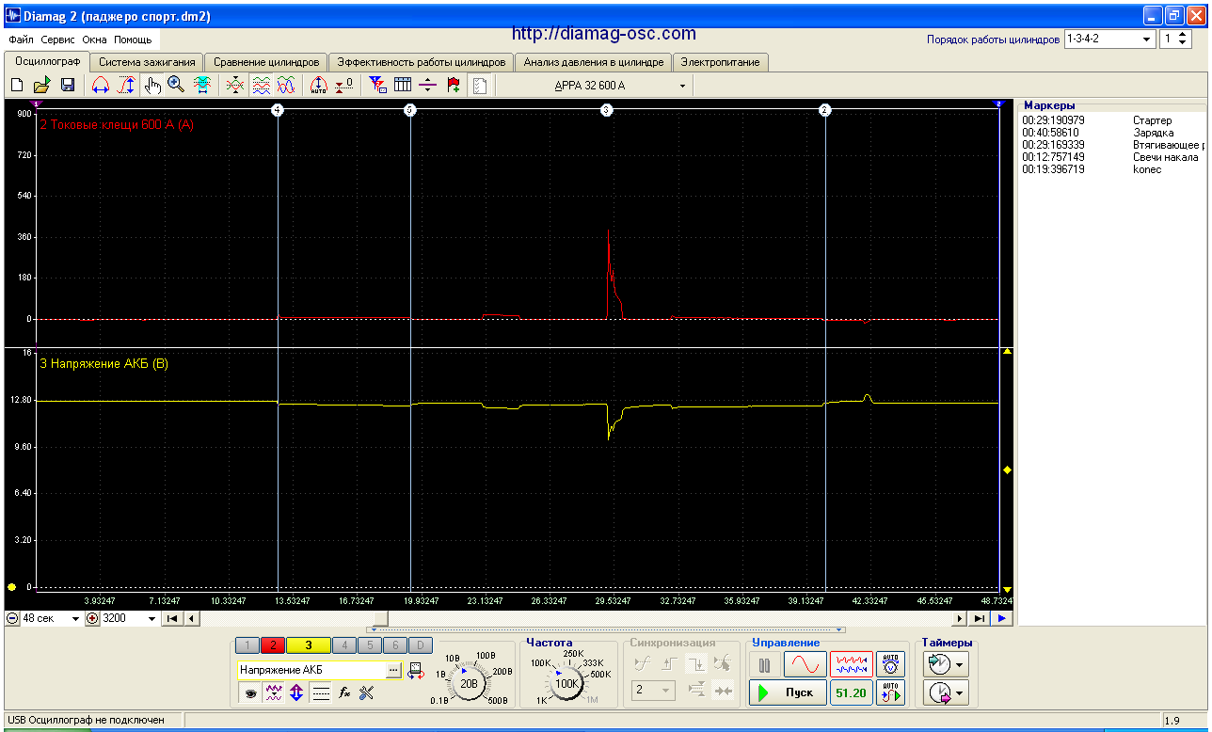This screenshot has height=732, width=1212.
Task: Toggle the grid display icon
Action: 403,86
